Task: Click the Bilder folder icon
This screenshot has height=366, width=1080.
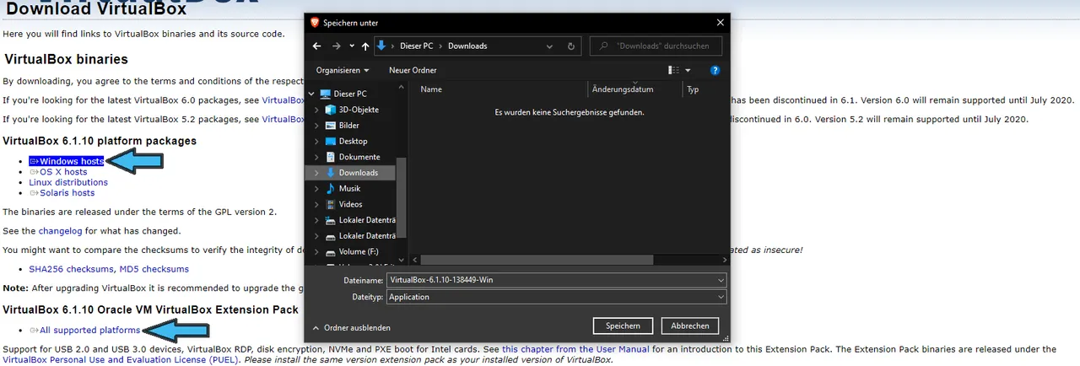Action: [330, 126]
